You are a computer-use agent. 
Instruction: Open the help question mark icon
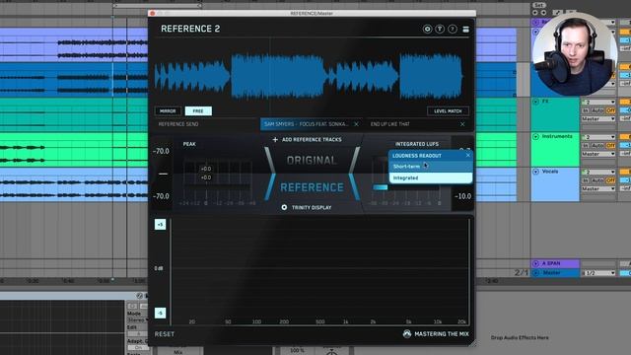(453, 29)
